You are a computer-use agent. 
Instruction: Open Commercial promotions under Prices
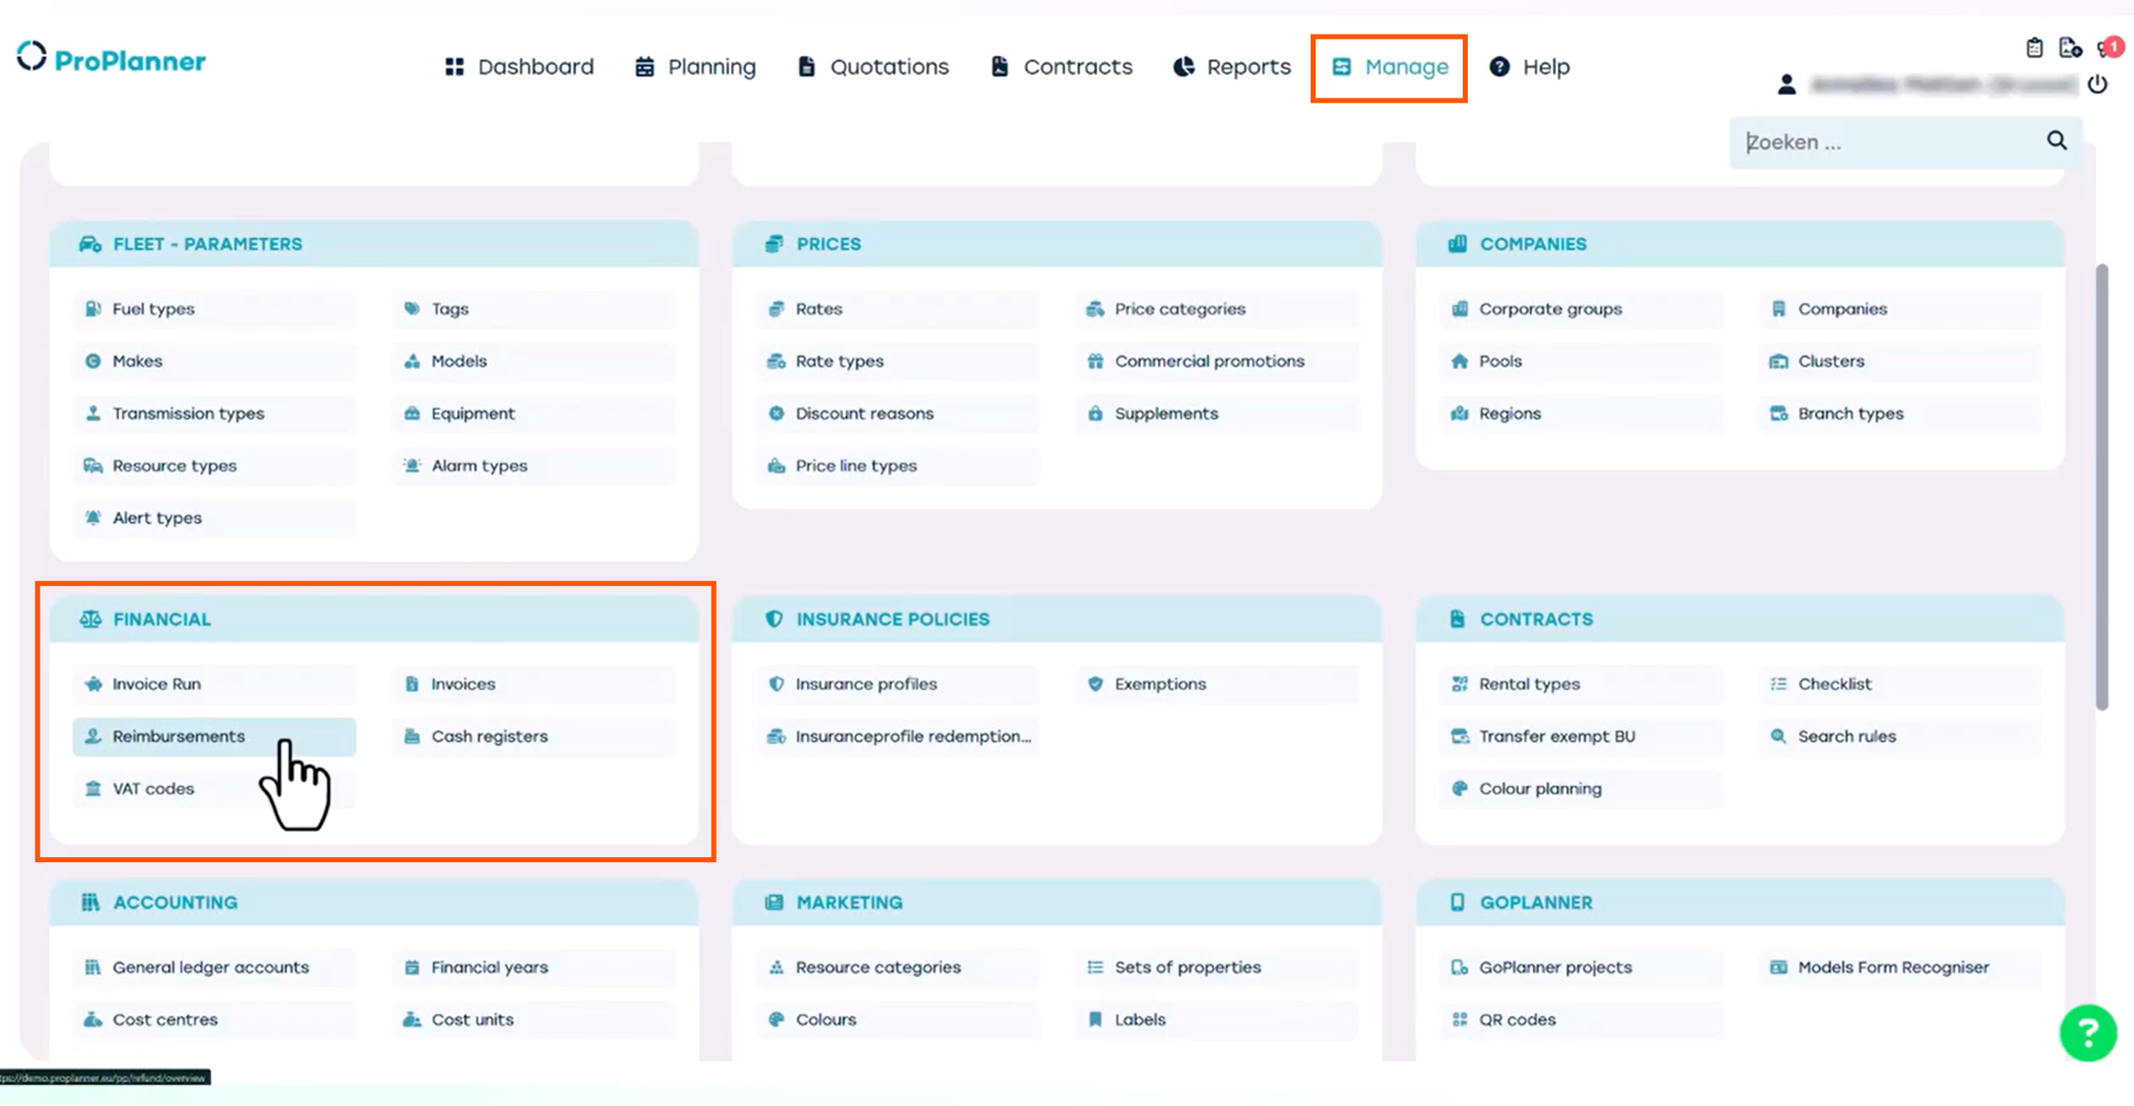pyautogui.click(x=1209, y=361)
